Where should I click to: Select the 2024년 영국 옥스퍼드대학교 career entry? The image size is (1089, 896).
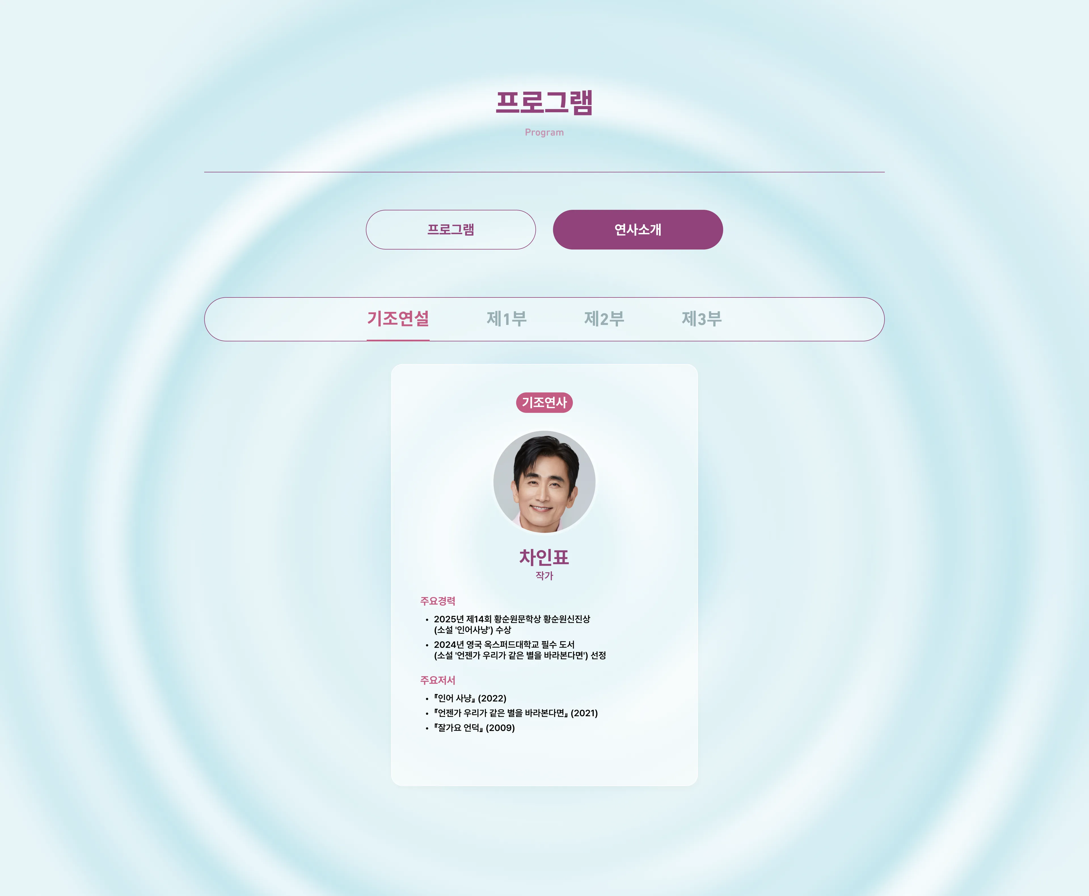[520, 650]
